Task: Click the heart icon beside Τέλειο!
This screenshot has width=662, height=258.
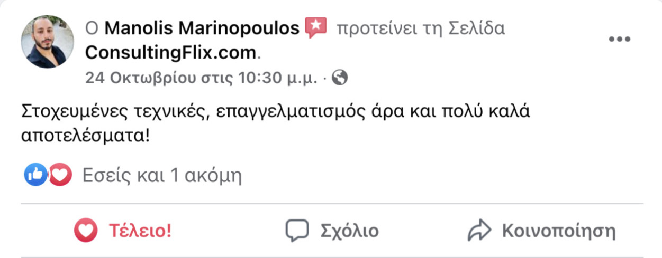Action: (x=86, y=231)
